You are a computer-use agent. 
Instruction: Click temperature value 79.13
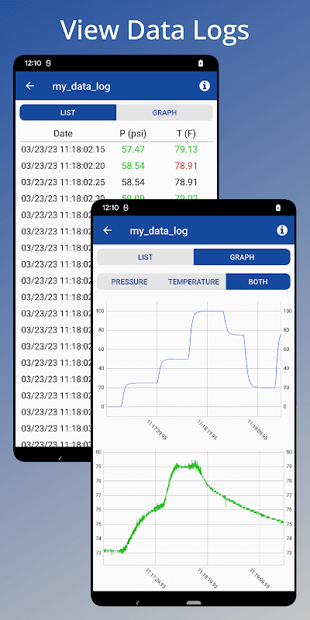186,150
